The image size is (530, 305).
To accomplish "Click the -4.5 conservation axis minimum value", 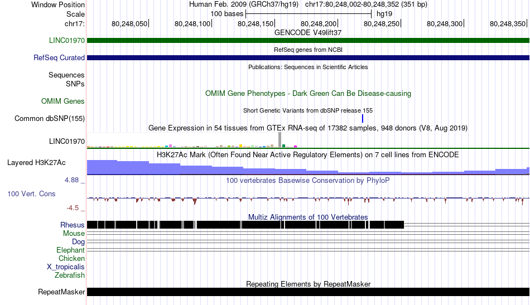I will (x=73, y=208).
